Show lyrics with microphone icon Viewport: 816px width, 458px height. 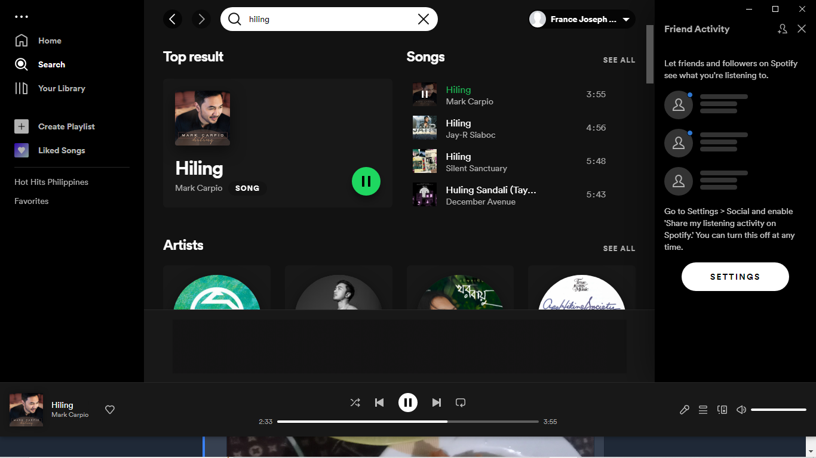(x=685, y=410)
